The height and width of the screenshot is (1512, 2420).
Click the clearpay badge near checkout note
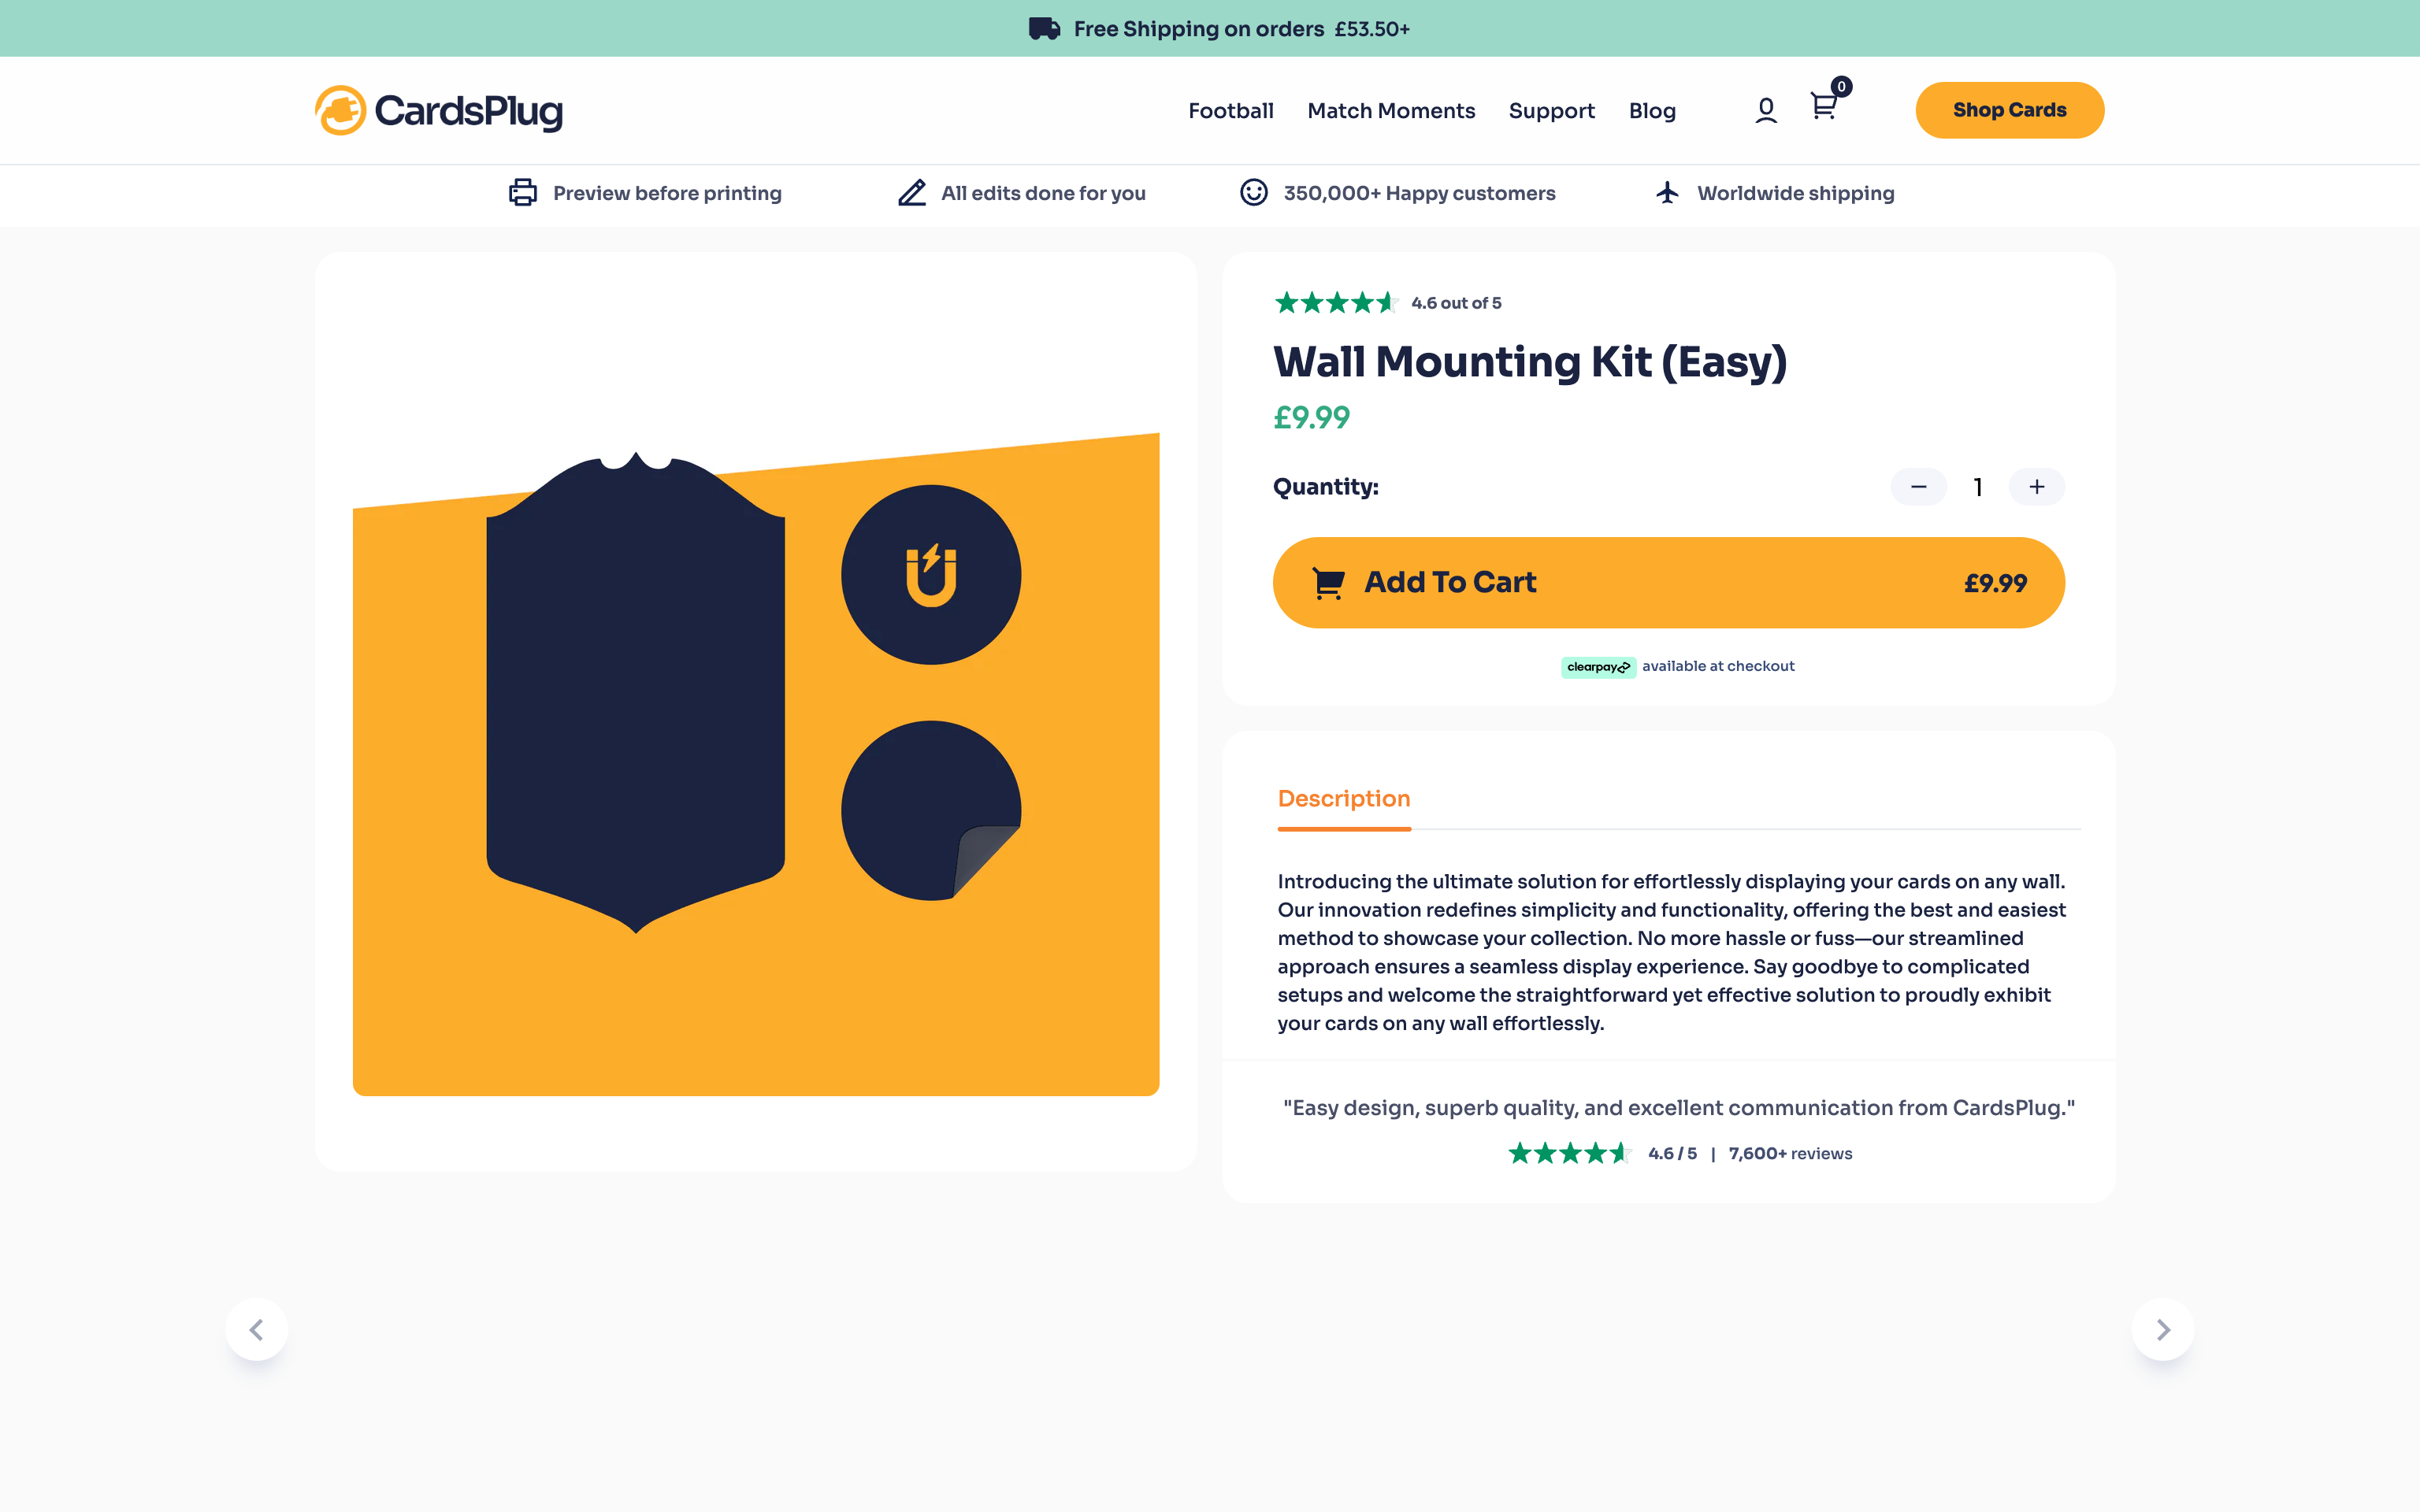coord(1598,666)
